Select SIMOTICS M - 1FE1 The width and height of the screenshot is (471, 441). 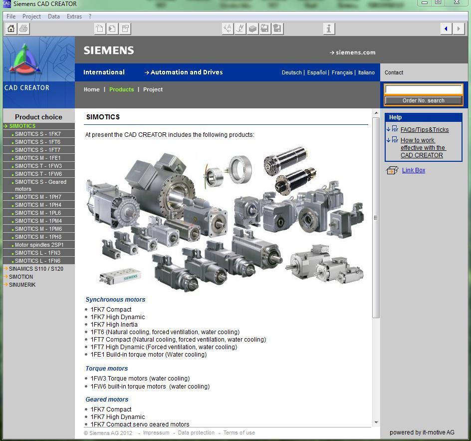coord(39,158)
